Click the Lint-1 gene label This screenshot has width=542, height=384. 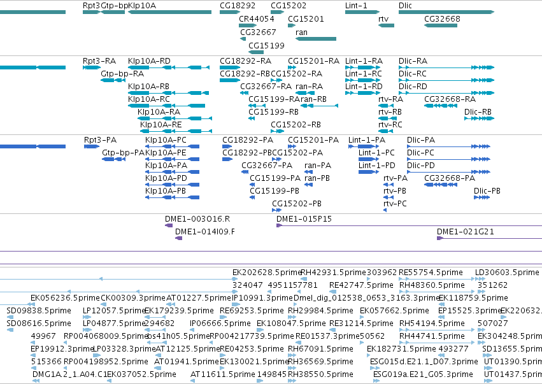356,6
